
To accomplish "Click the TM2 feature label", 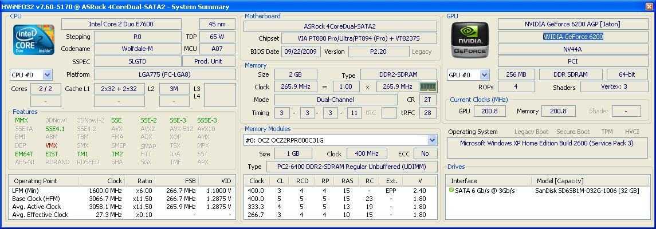I will click(x=117, y=154).
